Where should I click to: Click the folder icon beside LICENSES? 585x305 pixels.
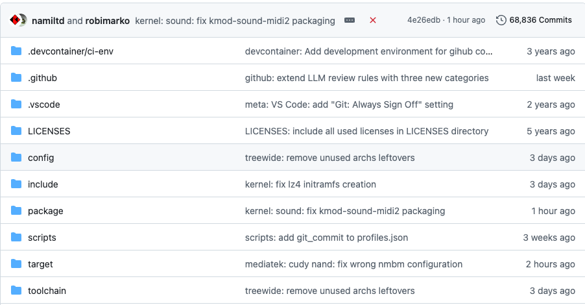coord(16,130)
